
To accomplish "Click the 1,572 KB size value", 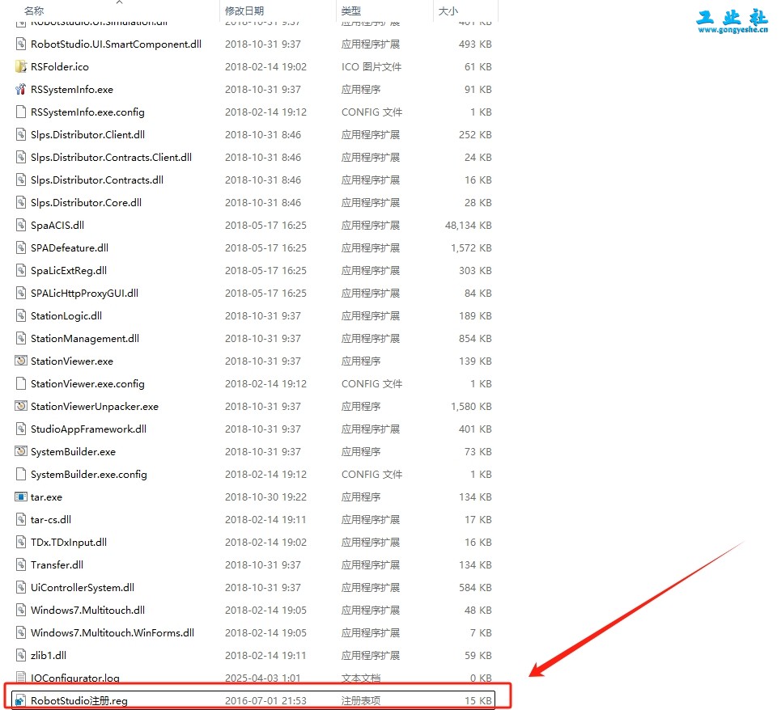I will click(471, 247).
